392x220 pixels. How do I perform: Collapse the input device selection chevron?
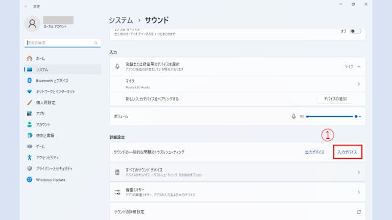pos(359,67)
